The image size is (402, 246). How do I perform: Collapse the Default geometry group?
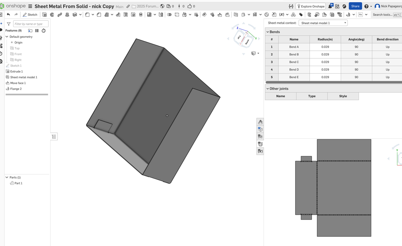coord(7,37)
